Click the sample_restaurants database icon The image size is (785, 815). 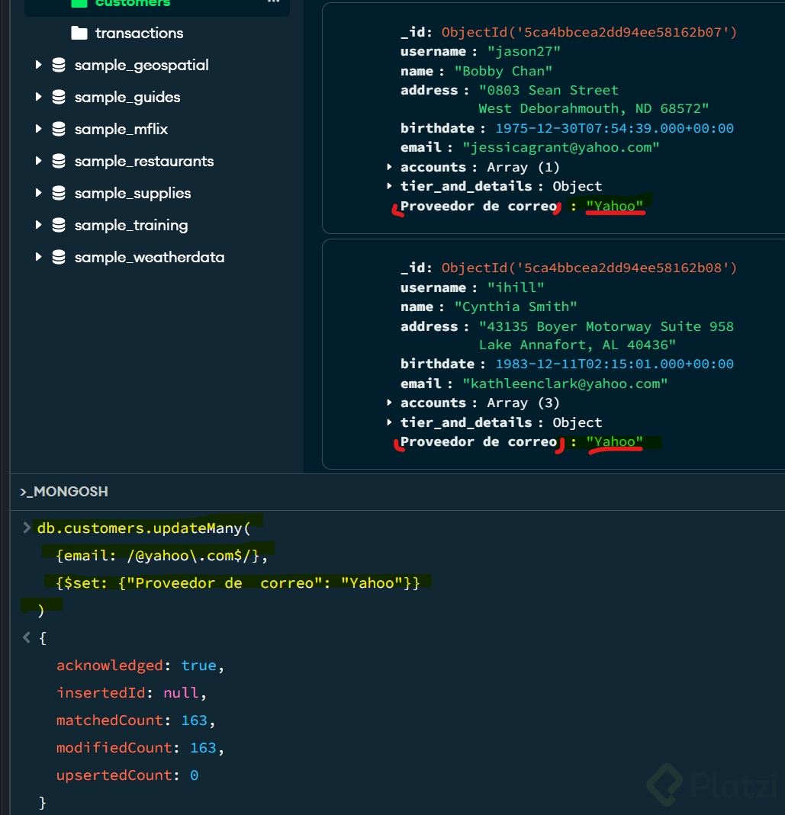click(59, 162)
